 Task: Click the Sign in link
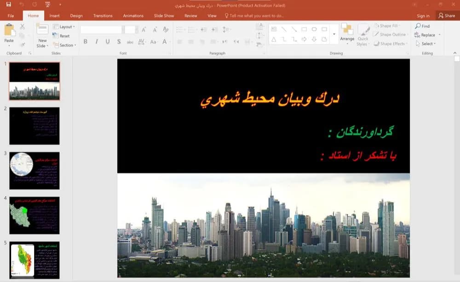coord(423,16)
